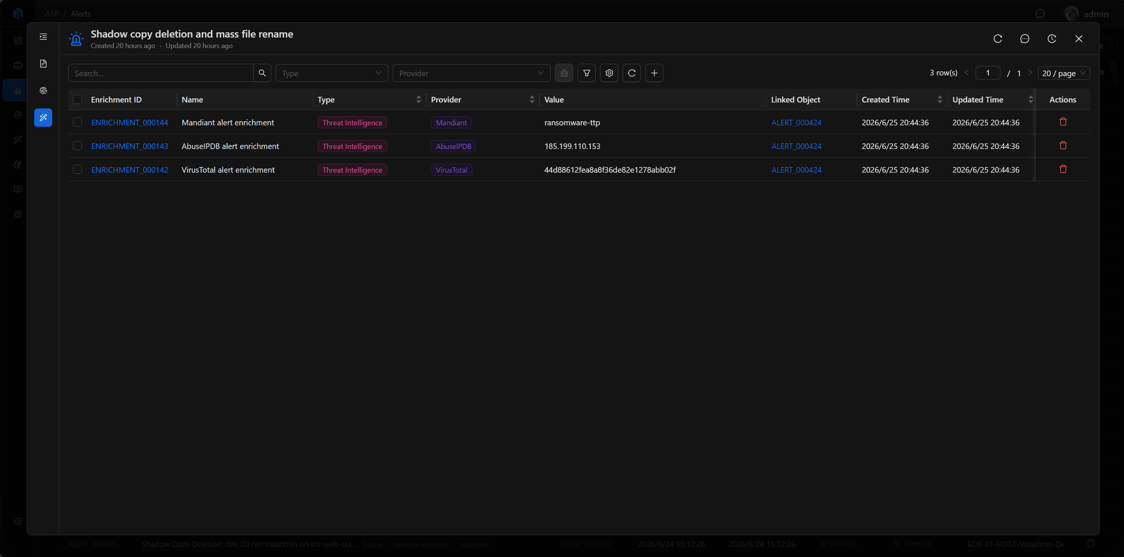Refresh the alert using header reload icon
The width and height of the screenshot is (1124, 557).
point(998,39)
